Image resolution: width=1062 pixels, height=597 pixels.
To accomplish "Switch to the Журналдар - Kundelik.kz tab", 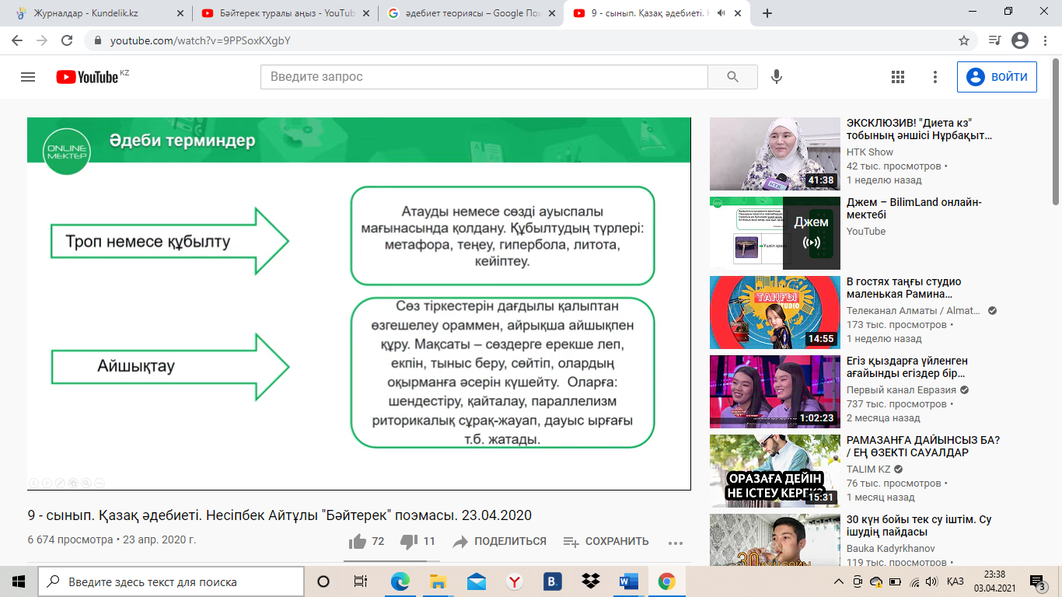I will tap(96, 13).
